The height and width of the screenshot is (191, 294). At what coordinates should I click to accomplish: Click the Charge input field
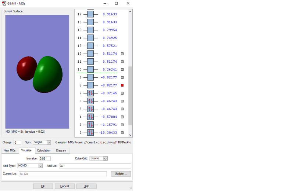[17, 143]
